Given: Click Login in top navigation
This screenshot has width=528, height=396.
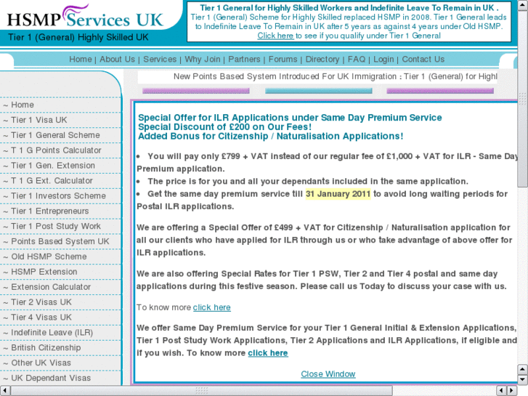Looking at the screenshot, I should tap(383, 60).
